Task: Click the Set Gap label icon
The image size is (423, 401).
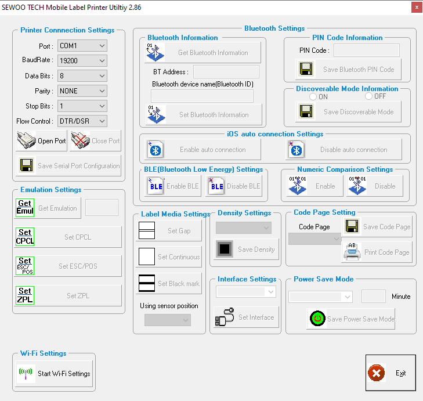Action: pyautogui.click(x=147, y=230)
